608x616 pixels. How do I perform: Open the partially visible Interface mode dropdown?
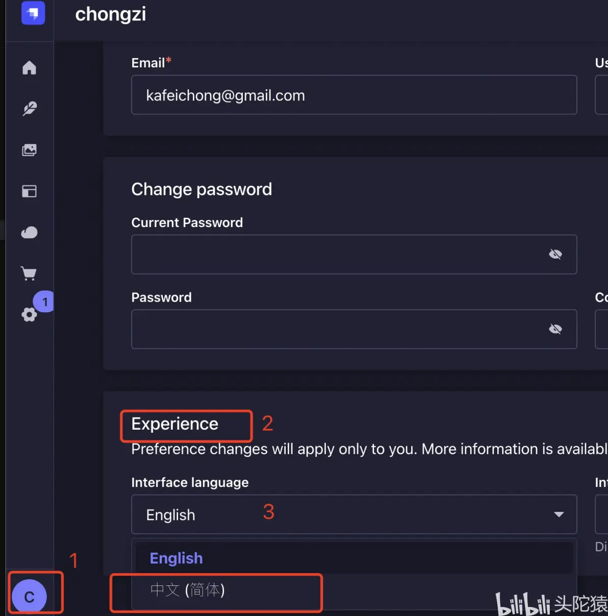click(602, 514)
